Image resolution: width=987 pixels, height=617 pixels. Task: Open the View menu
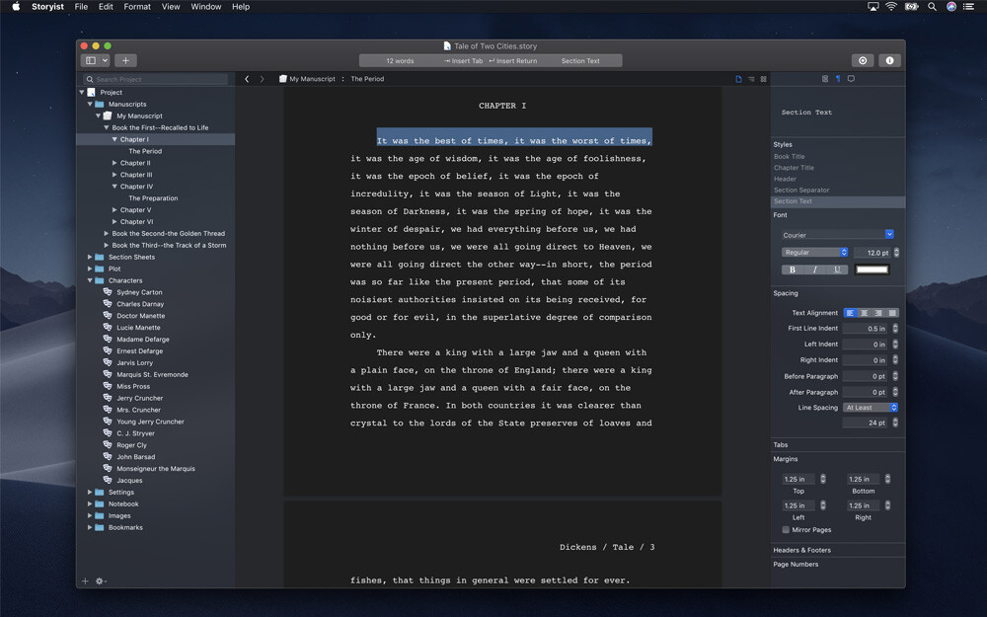[x=171, y=6]
